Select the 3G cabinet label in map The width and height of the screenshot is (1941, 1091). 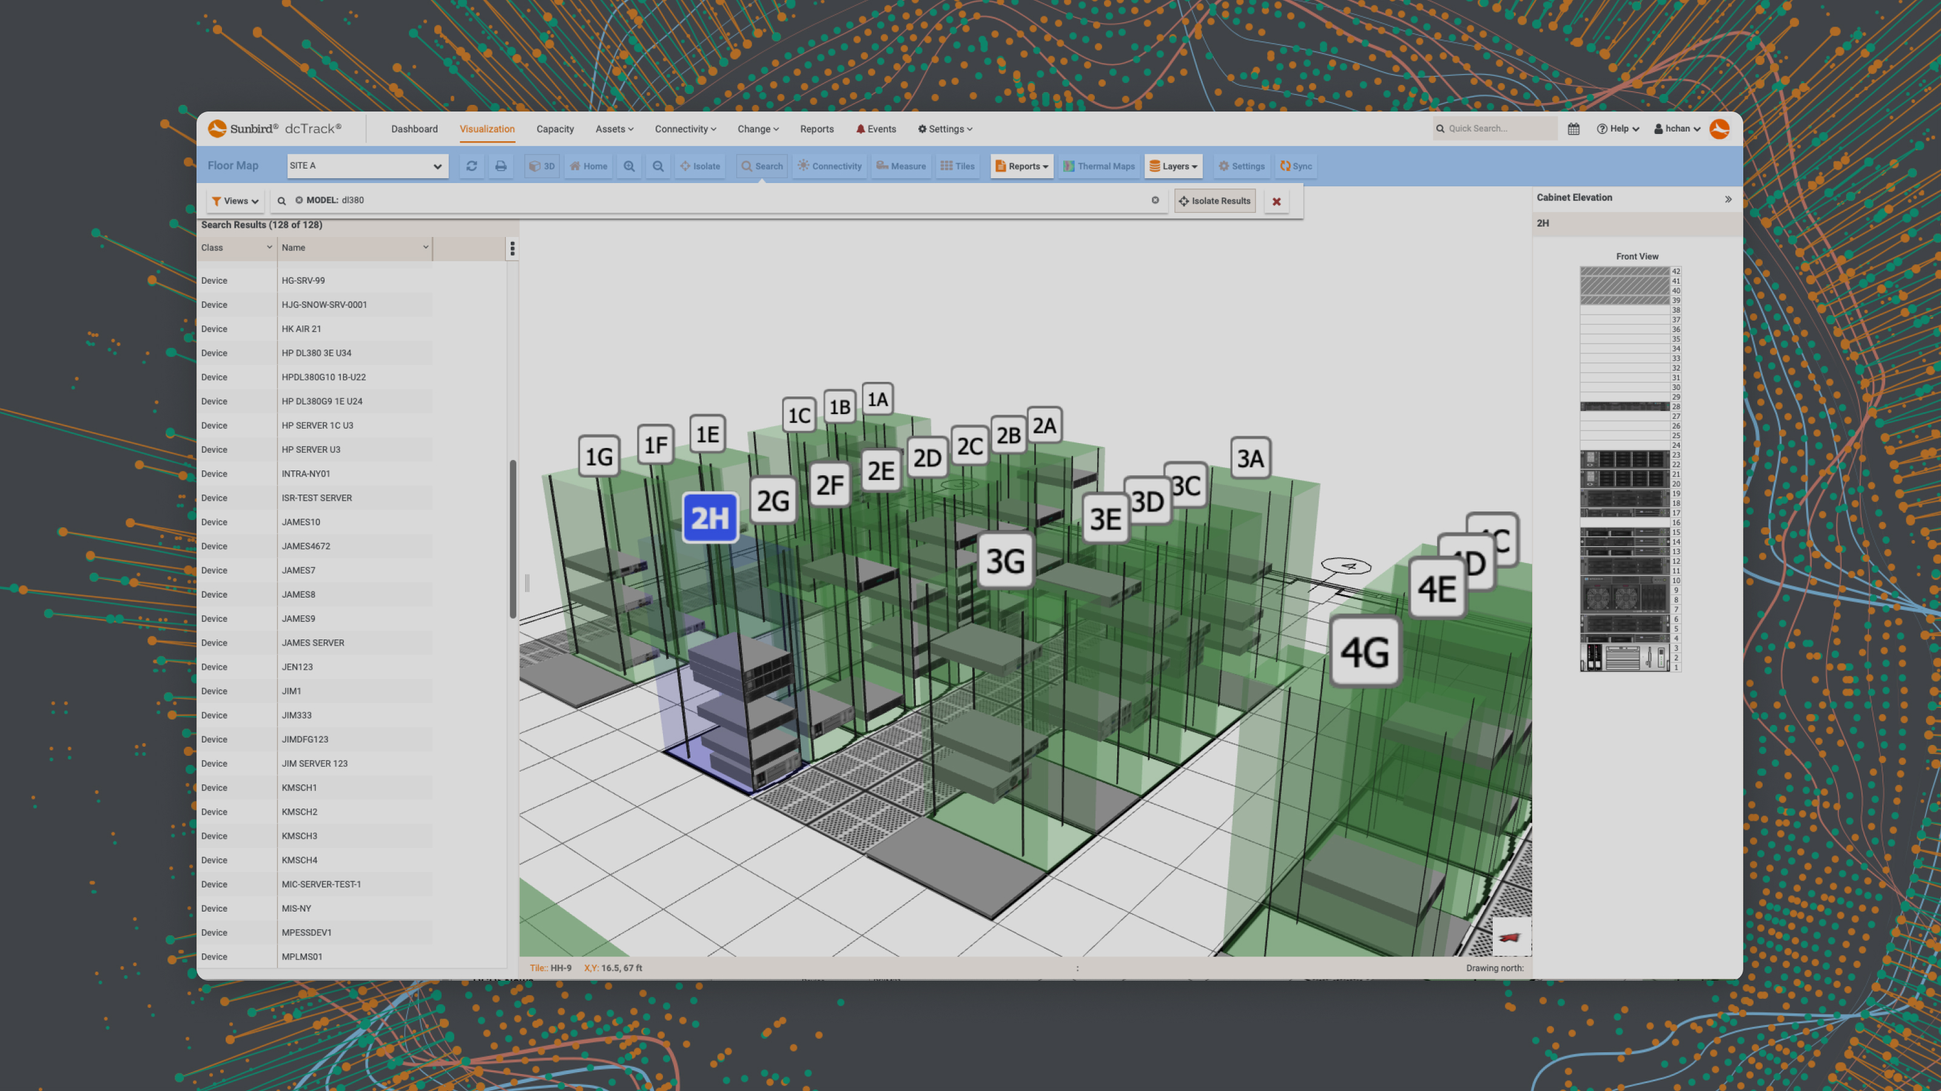[x=1005, y=562]
